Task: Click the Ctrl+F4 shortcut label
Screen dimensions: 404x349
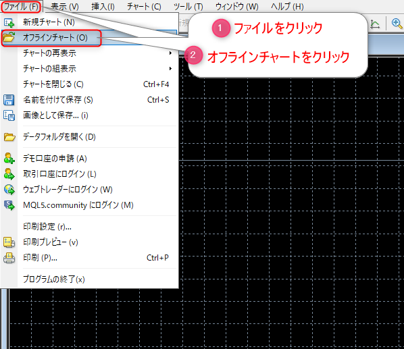Action: 156,84
